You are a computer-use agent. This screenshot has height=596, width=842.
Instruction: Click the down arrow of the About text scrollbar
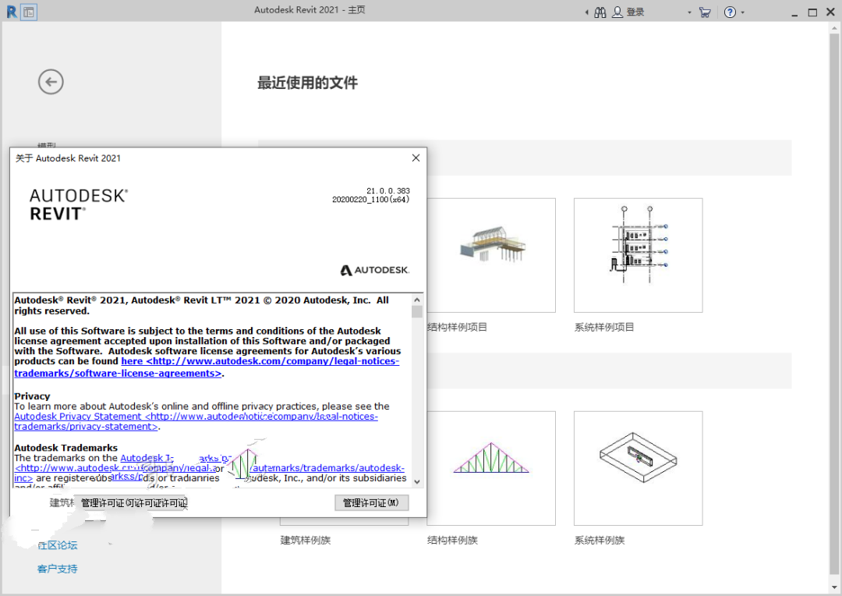[x=417, y=481]
